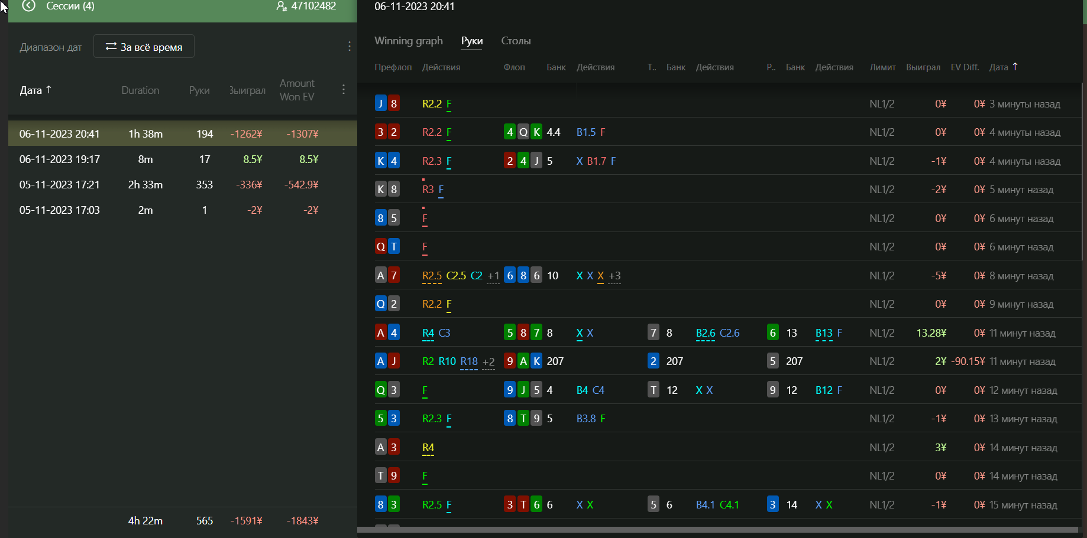Viewport: 1087px width, 538px height.
Task: Switch to the Столы tab
Action: (x=516, y=41)
